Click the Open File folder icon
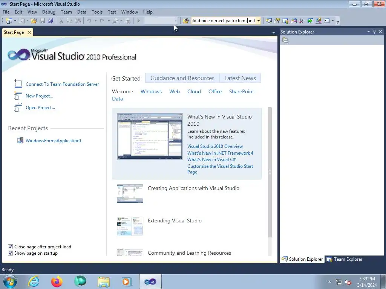 pyautogui.click(x=34, y=21)
